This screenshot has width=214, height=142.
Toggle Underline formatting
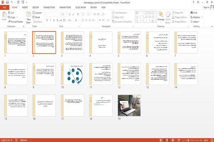coord(54,20)
